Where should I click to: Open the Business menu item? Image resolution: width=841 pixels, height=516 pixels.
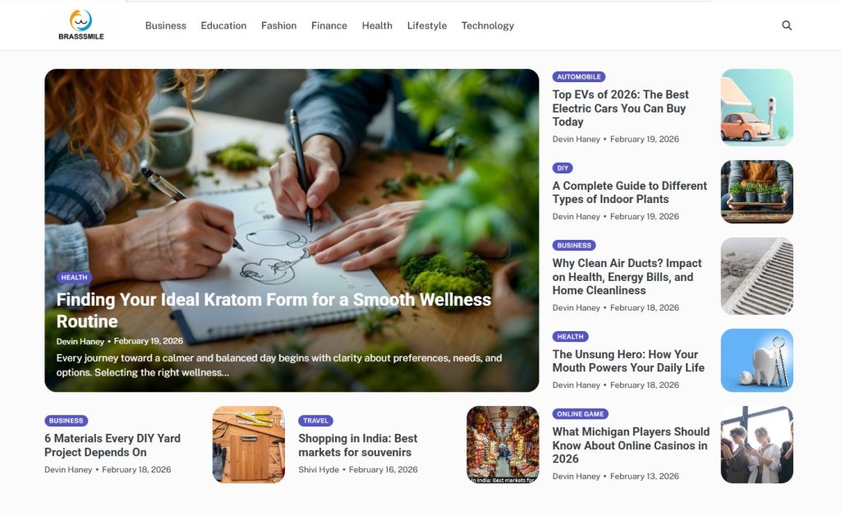click(166, 25)
